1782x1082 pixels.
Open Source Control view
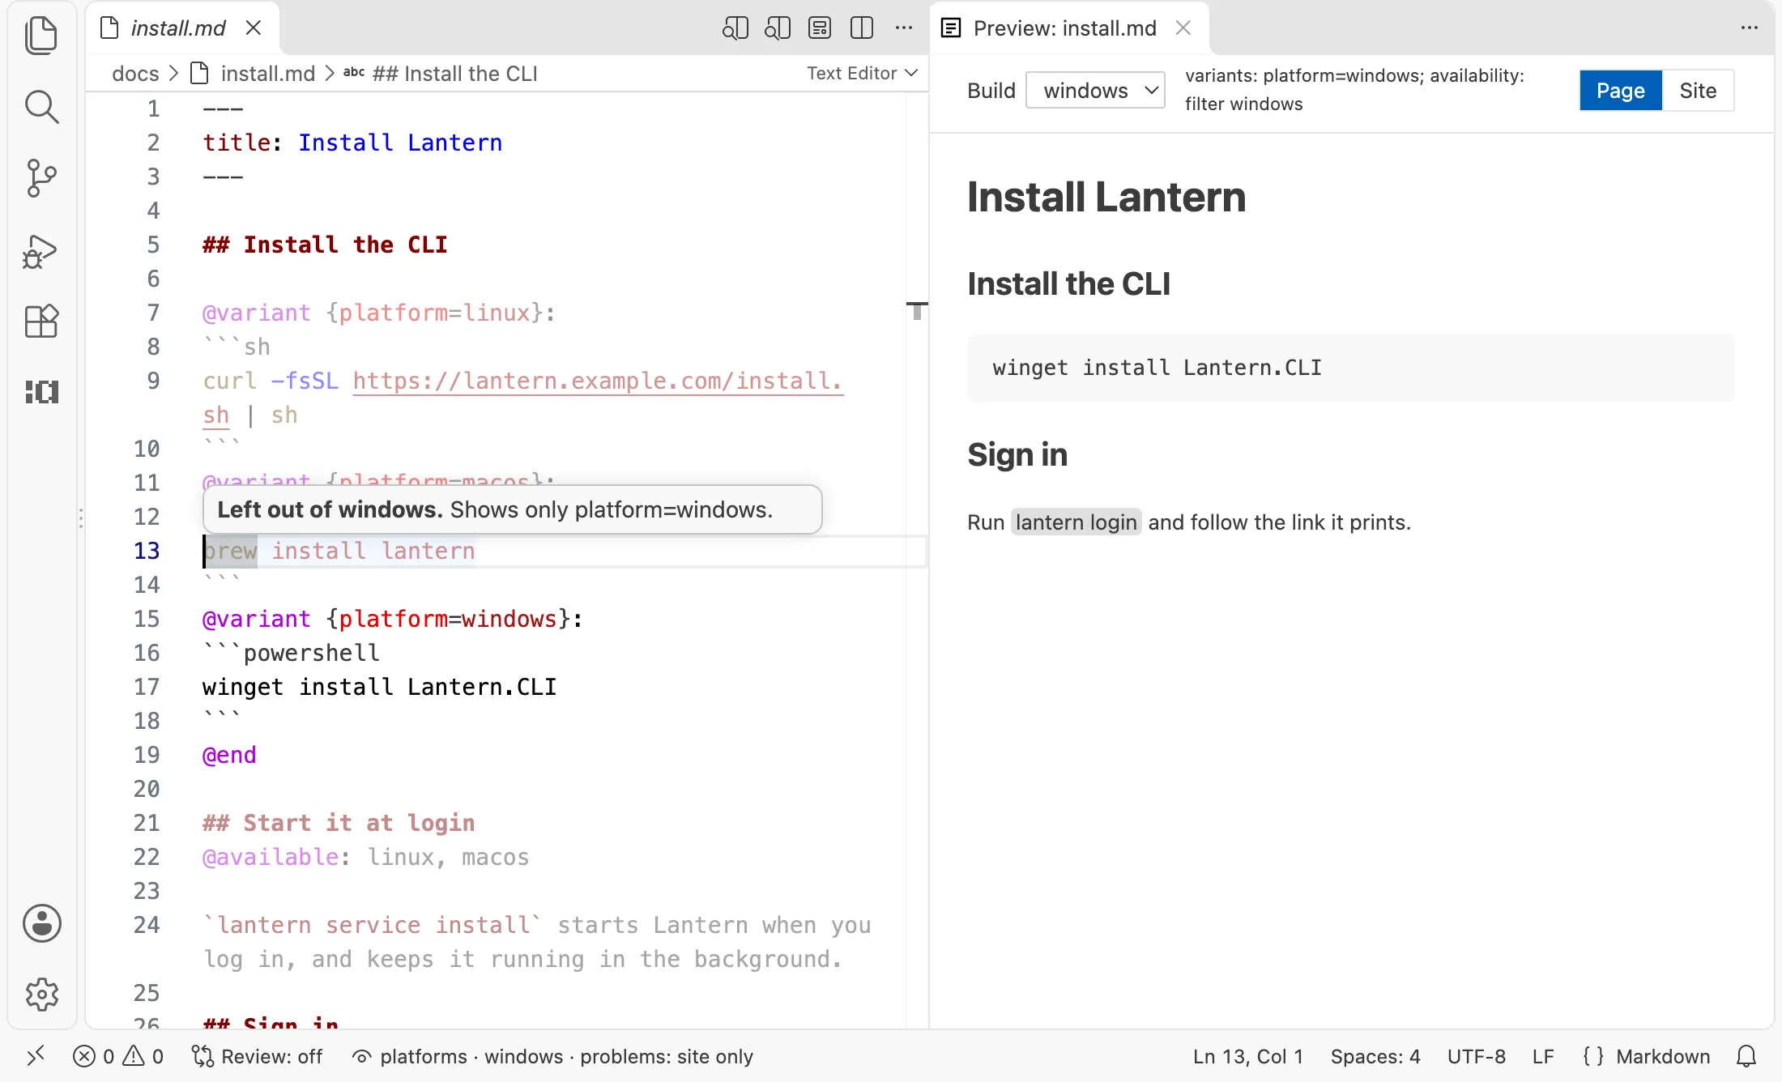pos(41,178)
